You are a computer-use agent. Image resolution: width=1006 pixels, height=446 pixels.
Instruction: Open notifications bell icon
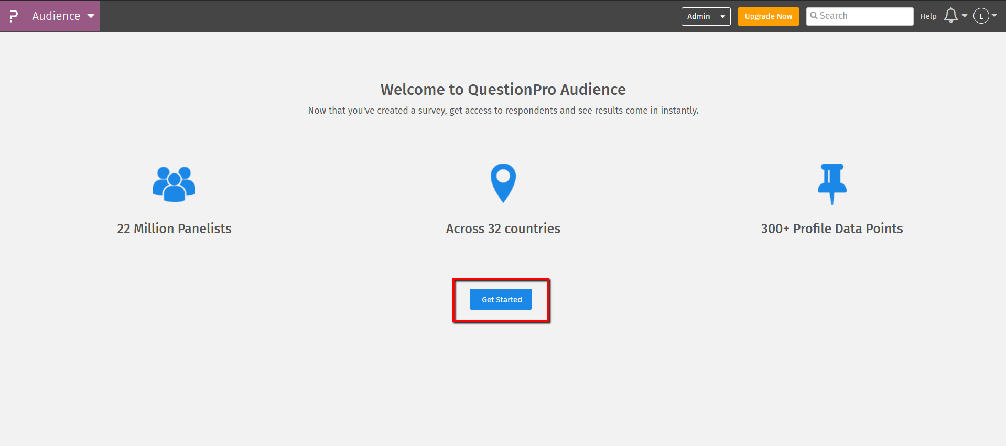(x=951, y=16)
